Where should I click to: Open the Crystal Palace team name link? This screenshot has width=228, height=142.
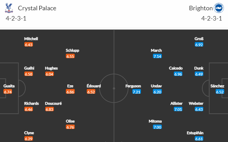(x=37, y=8)
